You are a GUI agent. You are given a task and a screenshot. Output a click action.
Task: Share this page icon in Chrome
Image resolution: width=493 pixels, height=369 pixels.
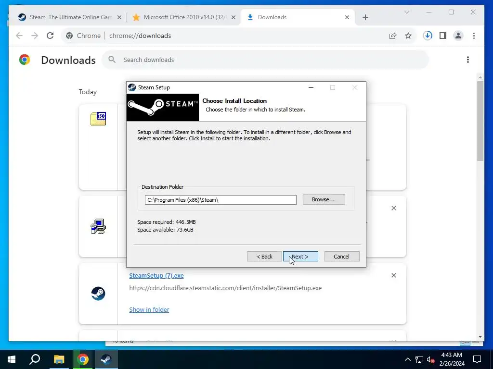pyautogui.click(x=393, y=36)
